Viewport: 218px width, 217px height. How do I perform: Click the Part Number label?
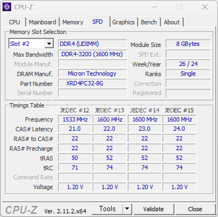[36, 84]
